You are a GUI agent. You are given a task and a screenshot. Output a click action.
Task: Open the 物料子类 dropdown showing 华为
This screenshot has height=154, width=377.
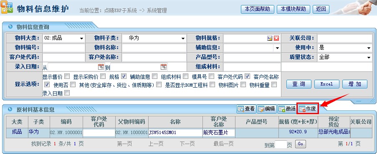[x=154, y=38]
